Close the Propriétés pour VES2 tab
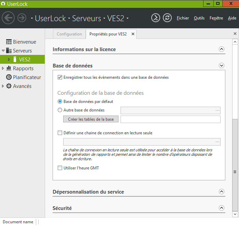 coord(133,34)
